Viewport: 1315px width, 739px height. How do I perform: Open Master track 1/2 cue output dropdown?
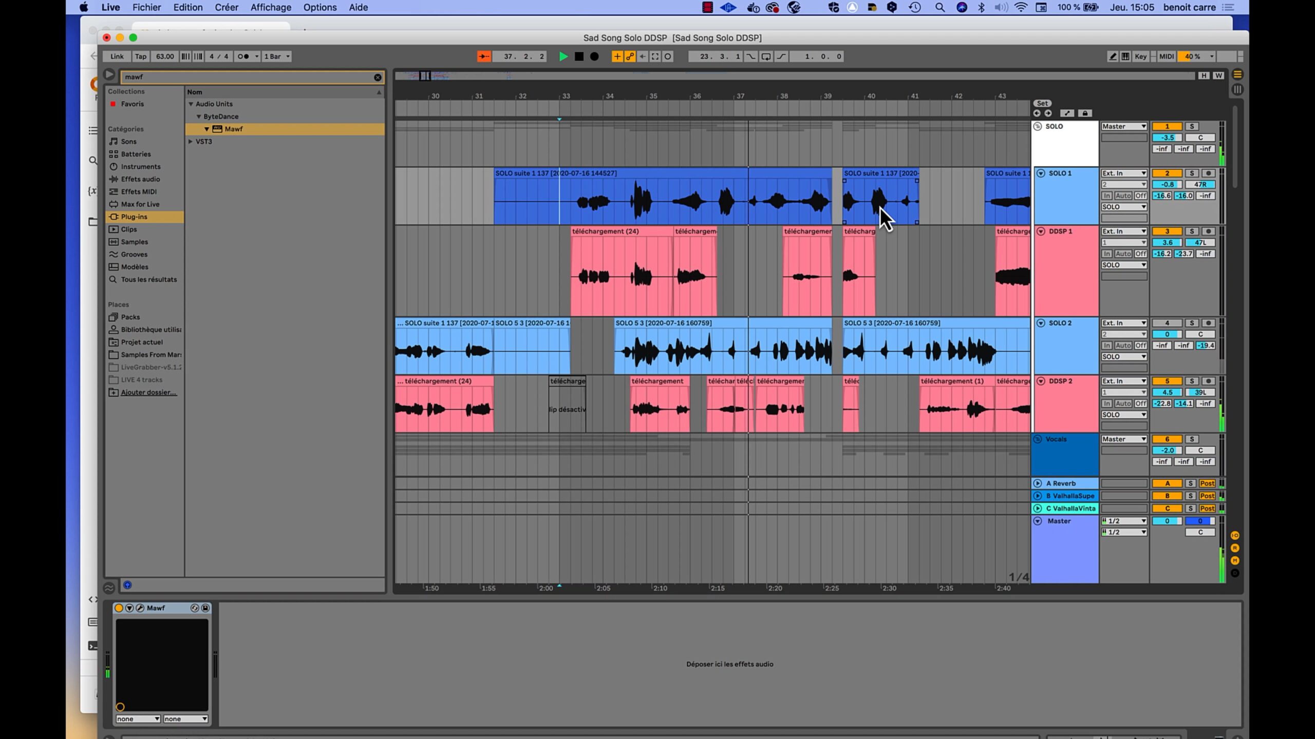(1124, 521)
